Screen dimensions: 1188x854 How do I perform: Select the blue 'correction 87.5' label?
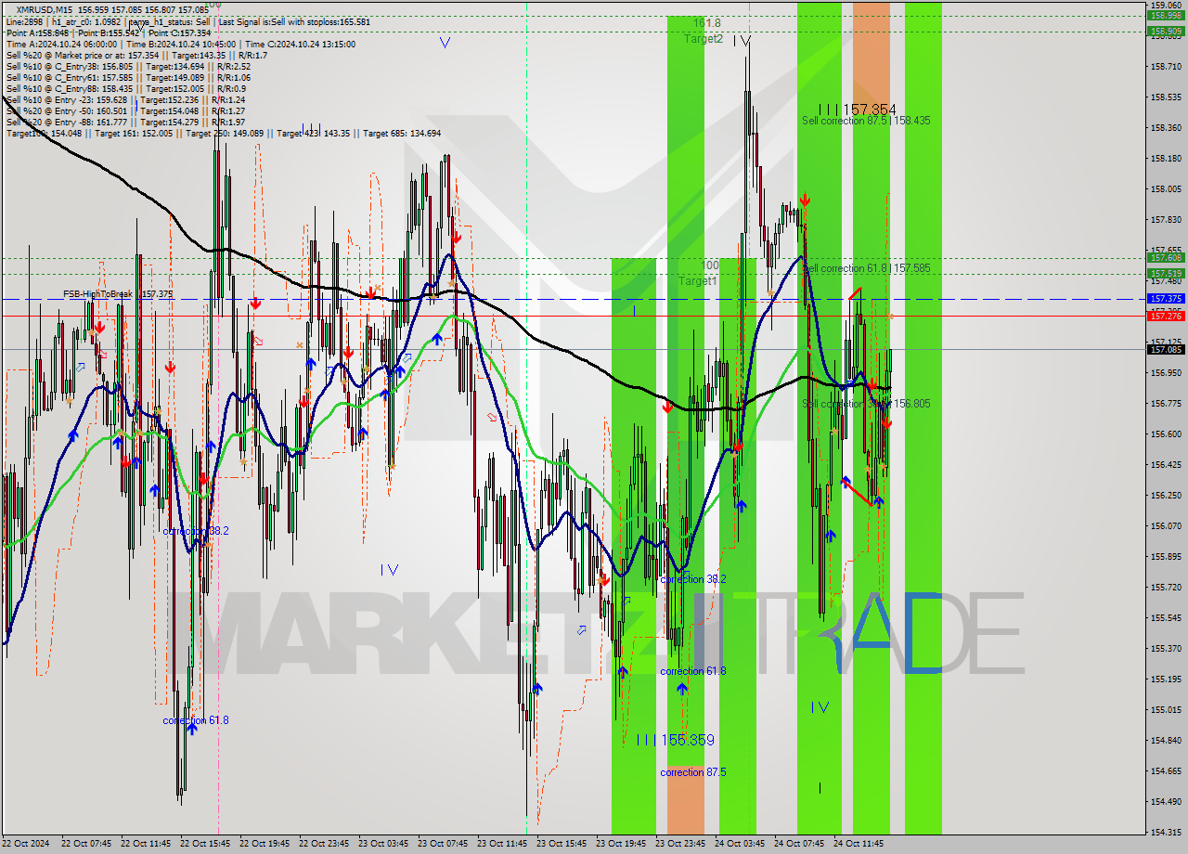click(692, 772)
